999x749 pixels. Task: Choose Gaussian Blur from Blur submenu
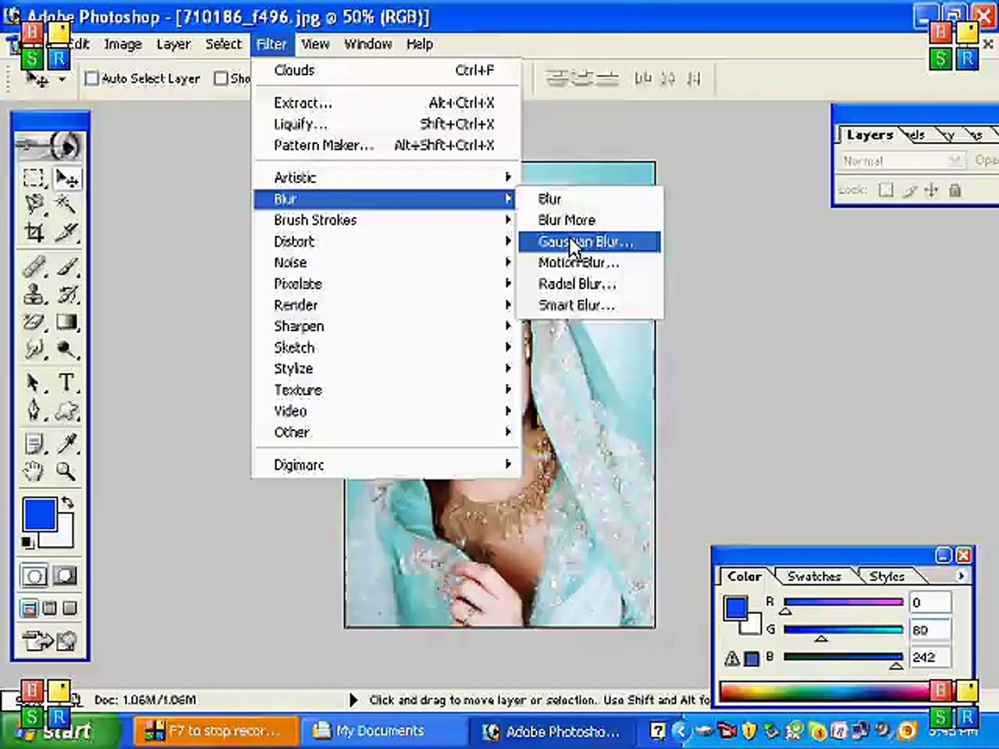(588, 241)
